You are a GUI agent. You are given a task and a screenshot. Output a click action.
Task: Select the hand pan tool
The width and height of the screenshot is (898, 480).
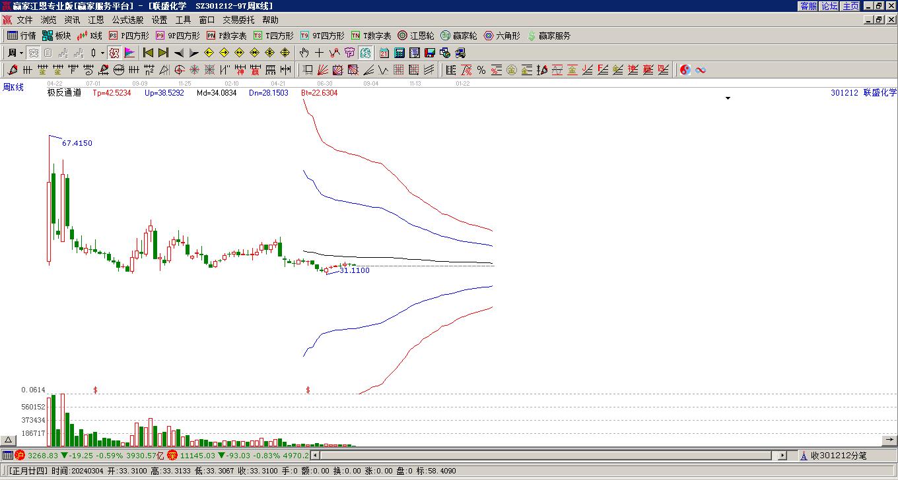[304, 53]
